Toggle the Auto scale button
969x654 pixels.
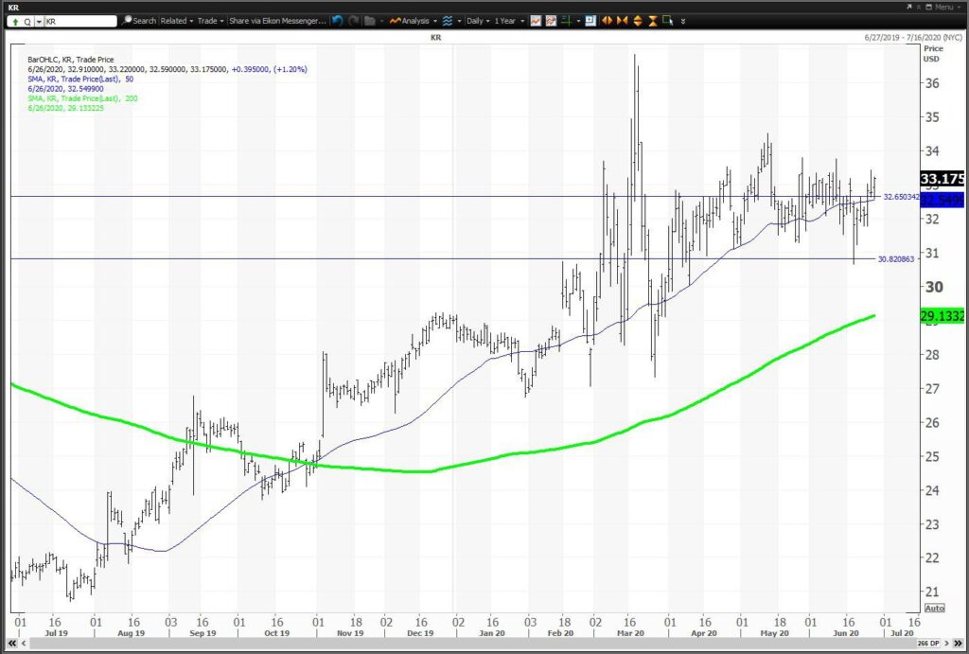click(x=934, y=608)
